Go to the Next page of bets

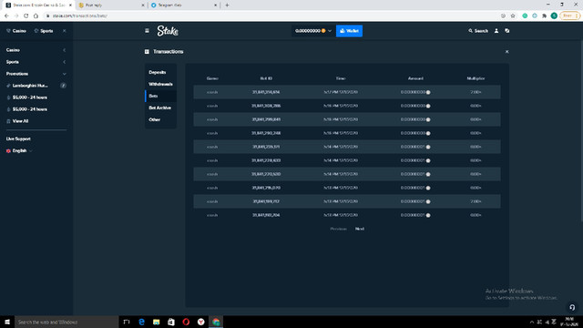[x=360, y=229]
